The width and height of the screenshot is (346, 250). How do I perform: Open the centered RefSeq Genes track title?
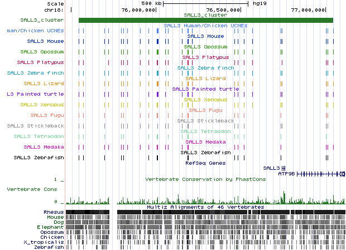[x=205, y=163]
